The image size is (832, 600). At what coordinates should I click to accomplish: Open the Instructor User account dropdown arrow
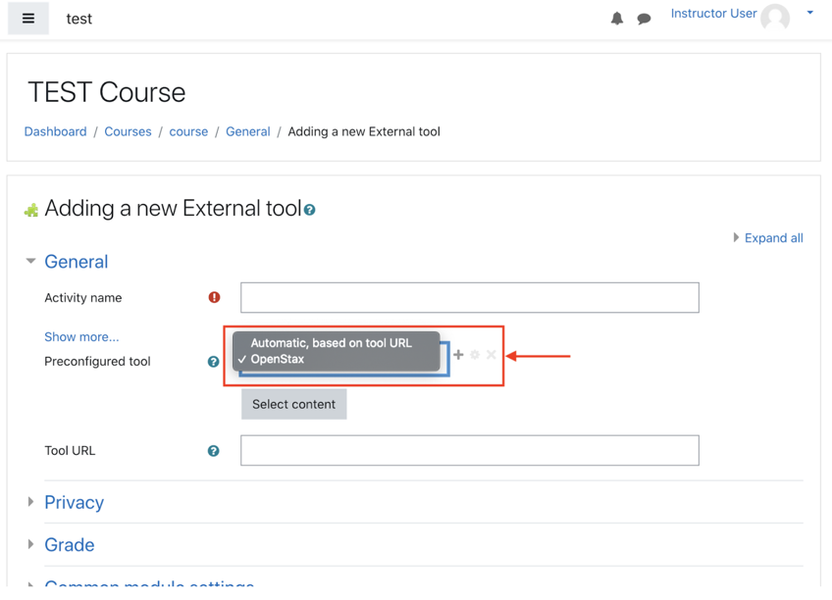click(810, 13)
